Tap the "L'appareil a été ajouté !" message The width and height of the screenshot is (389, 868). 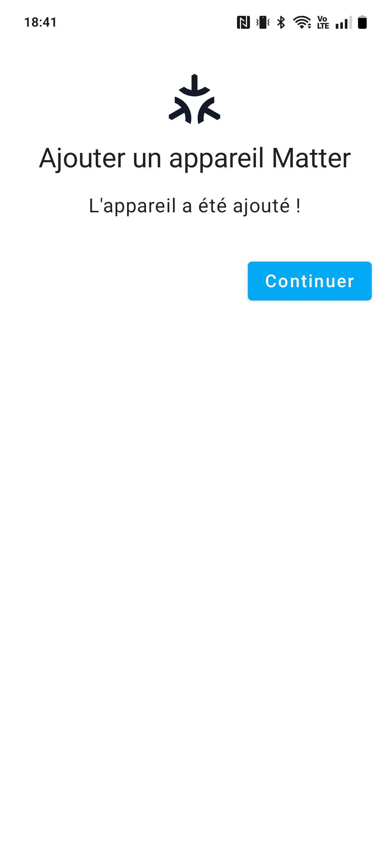(194, 206)
